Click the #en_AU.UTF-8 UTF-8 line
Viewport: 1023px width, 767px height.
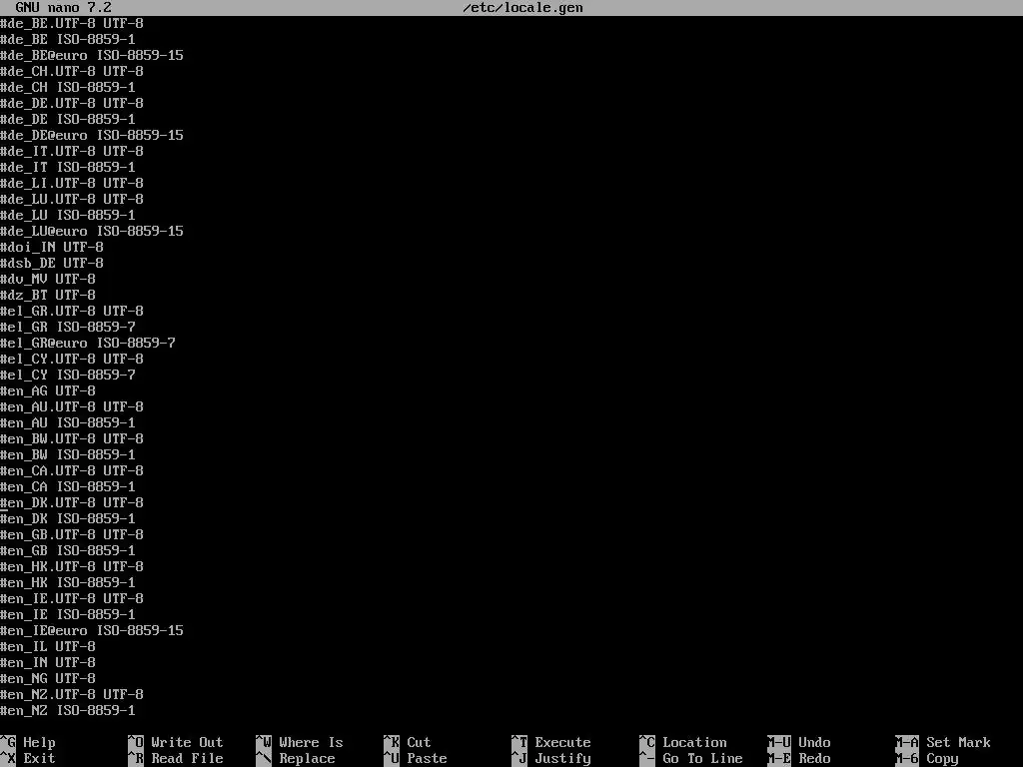tap(72, 407)
